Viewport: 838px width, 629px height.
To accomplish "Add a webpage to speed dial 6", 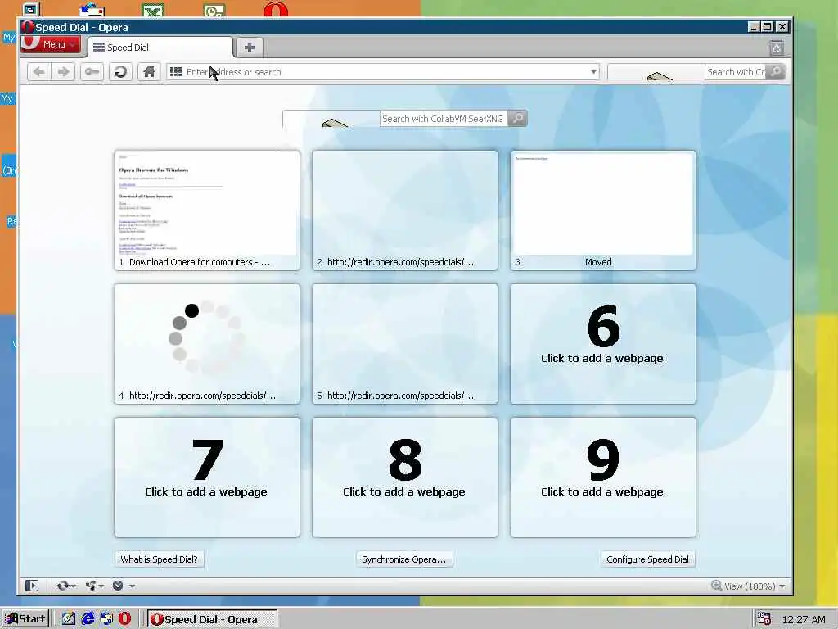I will (x=603, y=344).
